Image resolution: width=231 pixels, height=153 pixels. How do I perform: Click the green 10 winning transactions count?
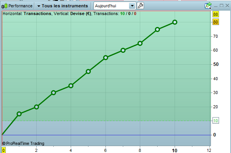click(122, 13)
